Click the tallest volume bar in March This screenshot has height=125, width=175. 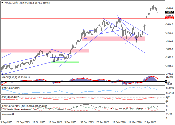click(x=137, y=116)
